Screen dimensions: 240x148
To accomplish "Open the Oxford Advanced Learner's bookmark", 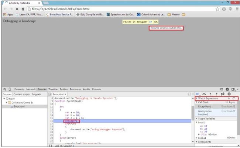I will click(151, 14).
